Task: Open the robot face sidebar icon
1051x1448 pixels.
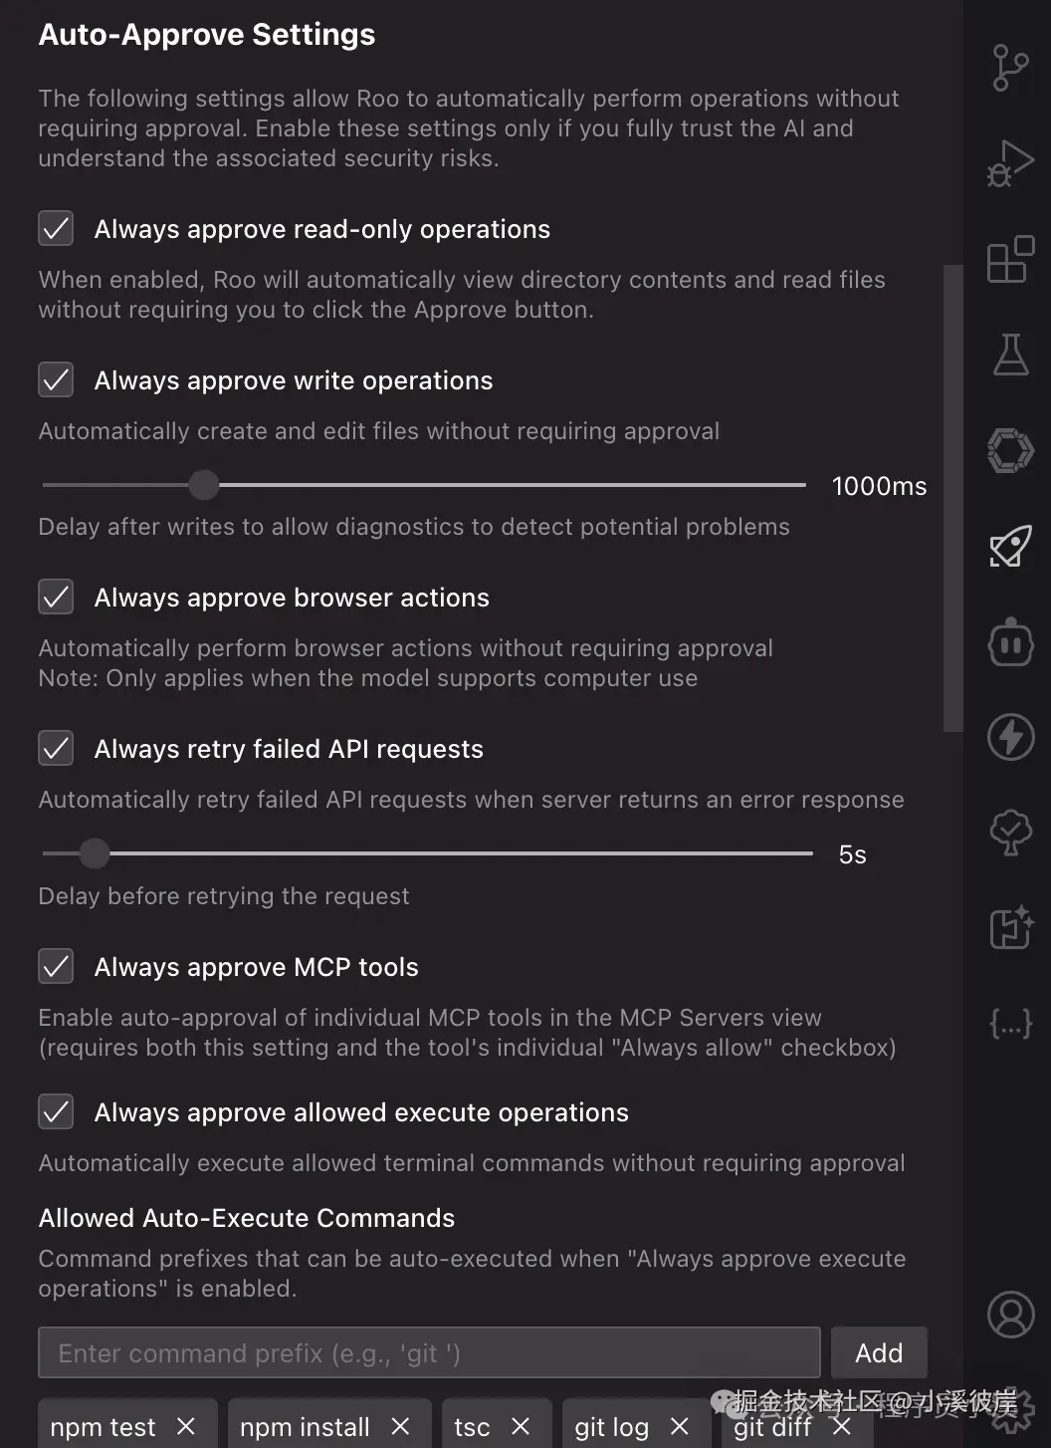Action: (x=1010, y=642)
